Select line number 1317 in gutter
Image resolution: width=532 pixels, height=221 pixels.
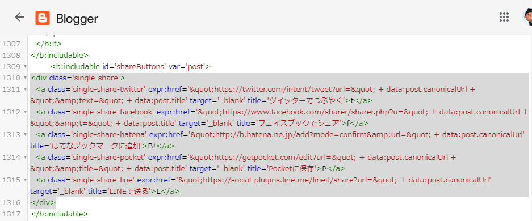click(11, 214)
